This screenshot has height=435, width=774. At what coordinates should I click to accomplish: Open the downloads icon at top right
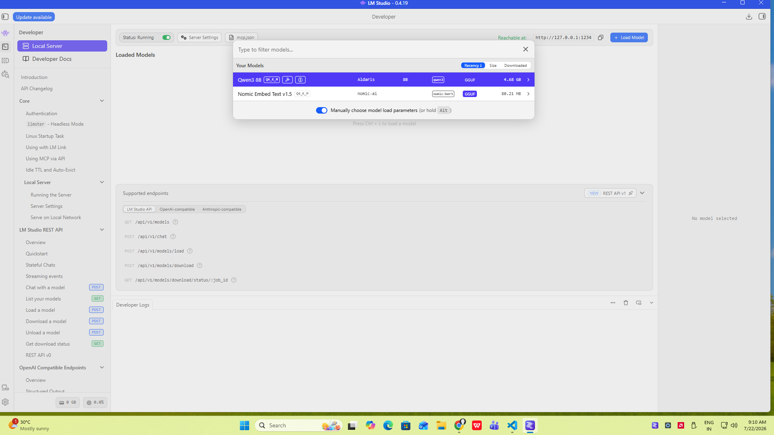pyautogui.click(x=749, y=17)
